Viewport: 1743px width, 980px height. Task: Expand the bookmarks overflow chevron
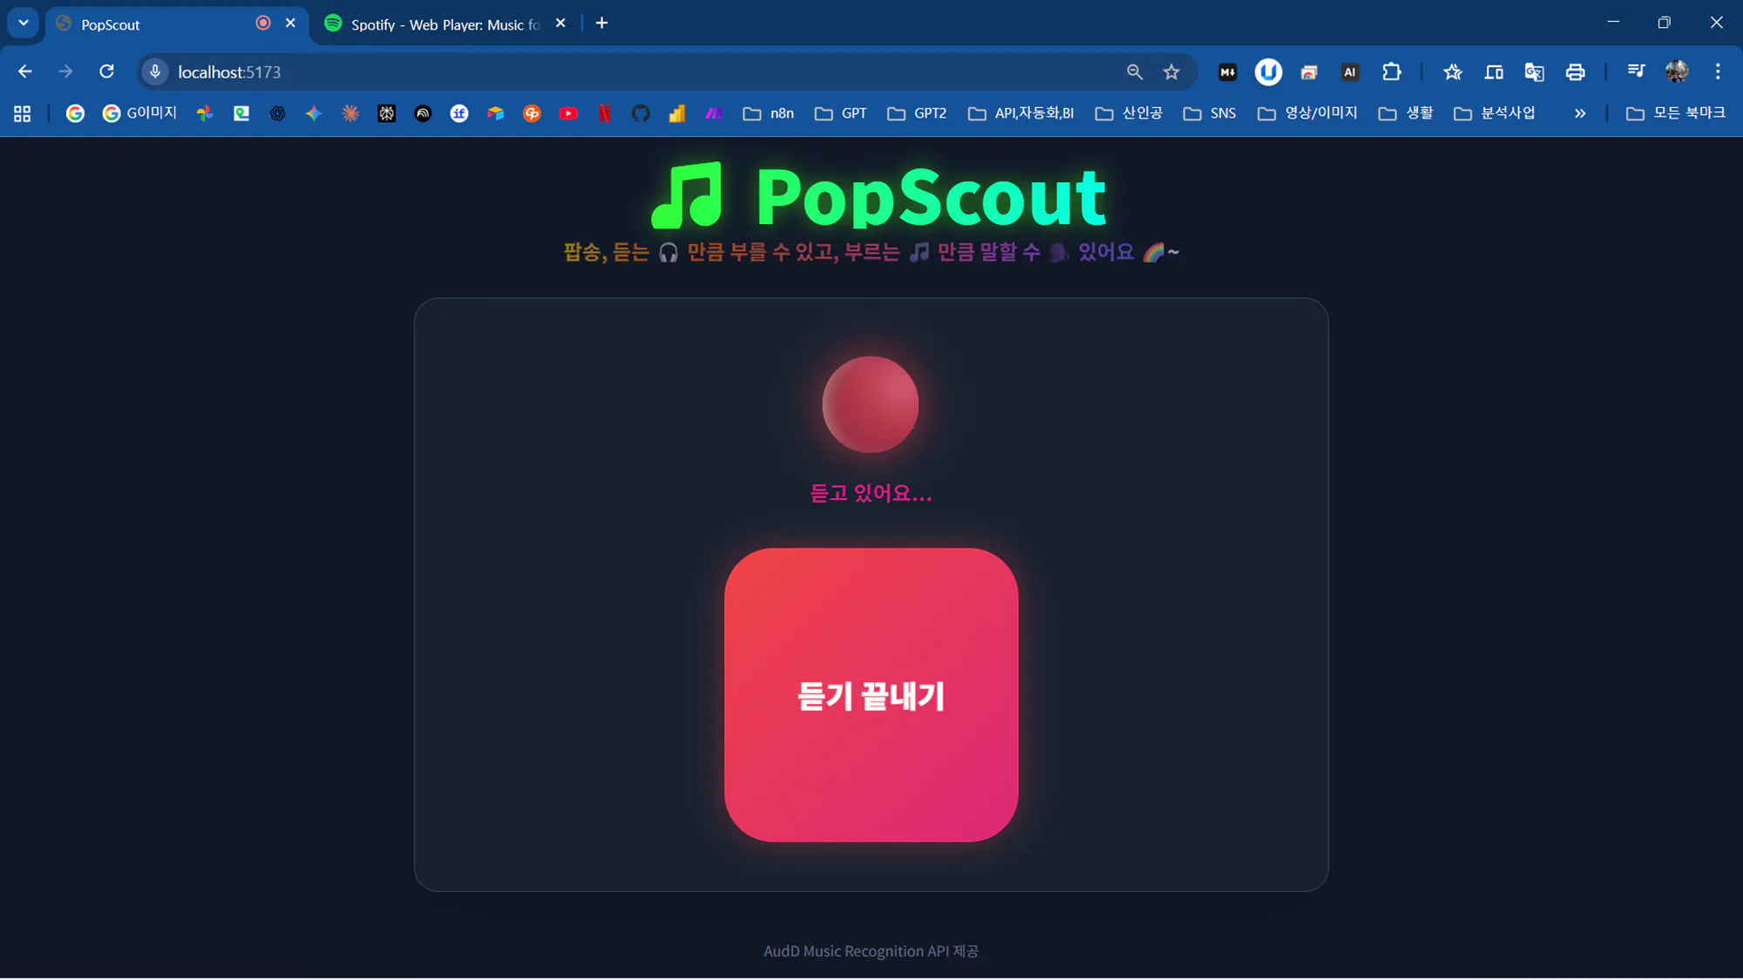(1580, 113)
